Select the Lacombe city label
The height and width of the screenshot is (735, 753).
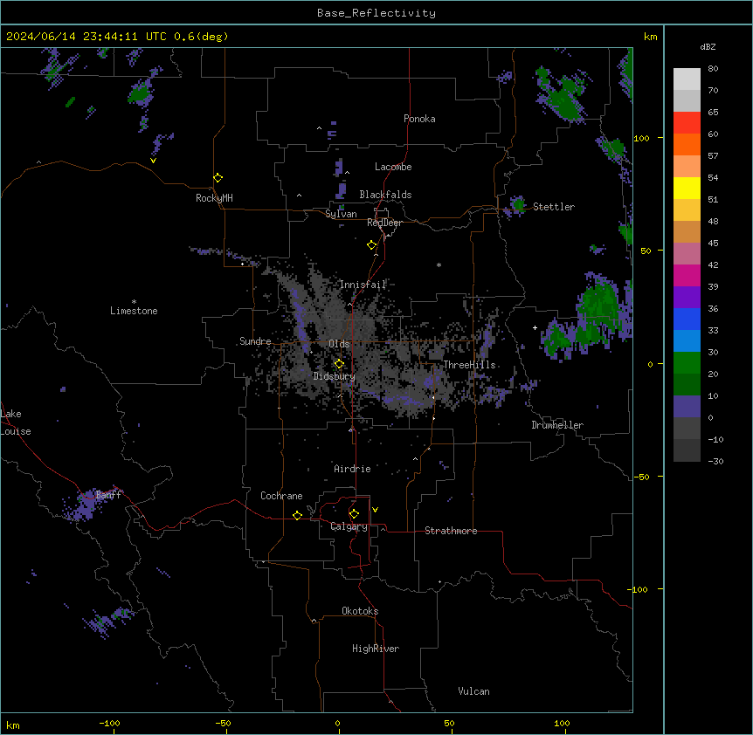tap(393, 167)
